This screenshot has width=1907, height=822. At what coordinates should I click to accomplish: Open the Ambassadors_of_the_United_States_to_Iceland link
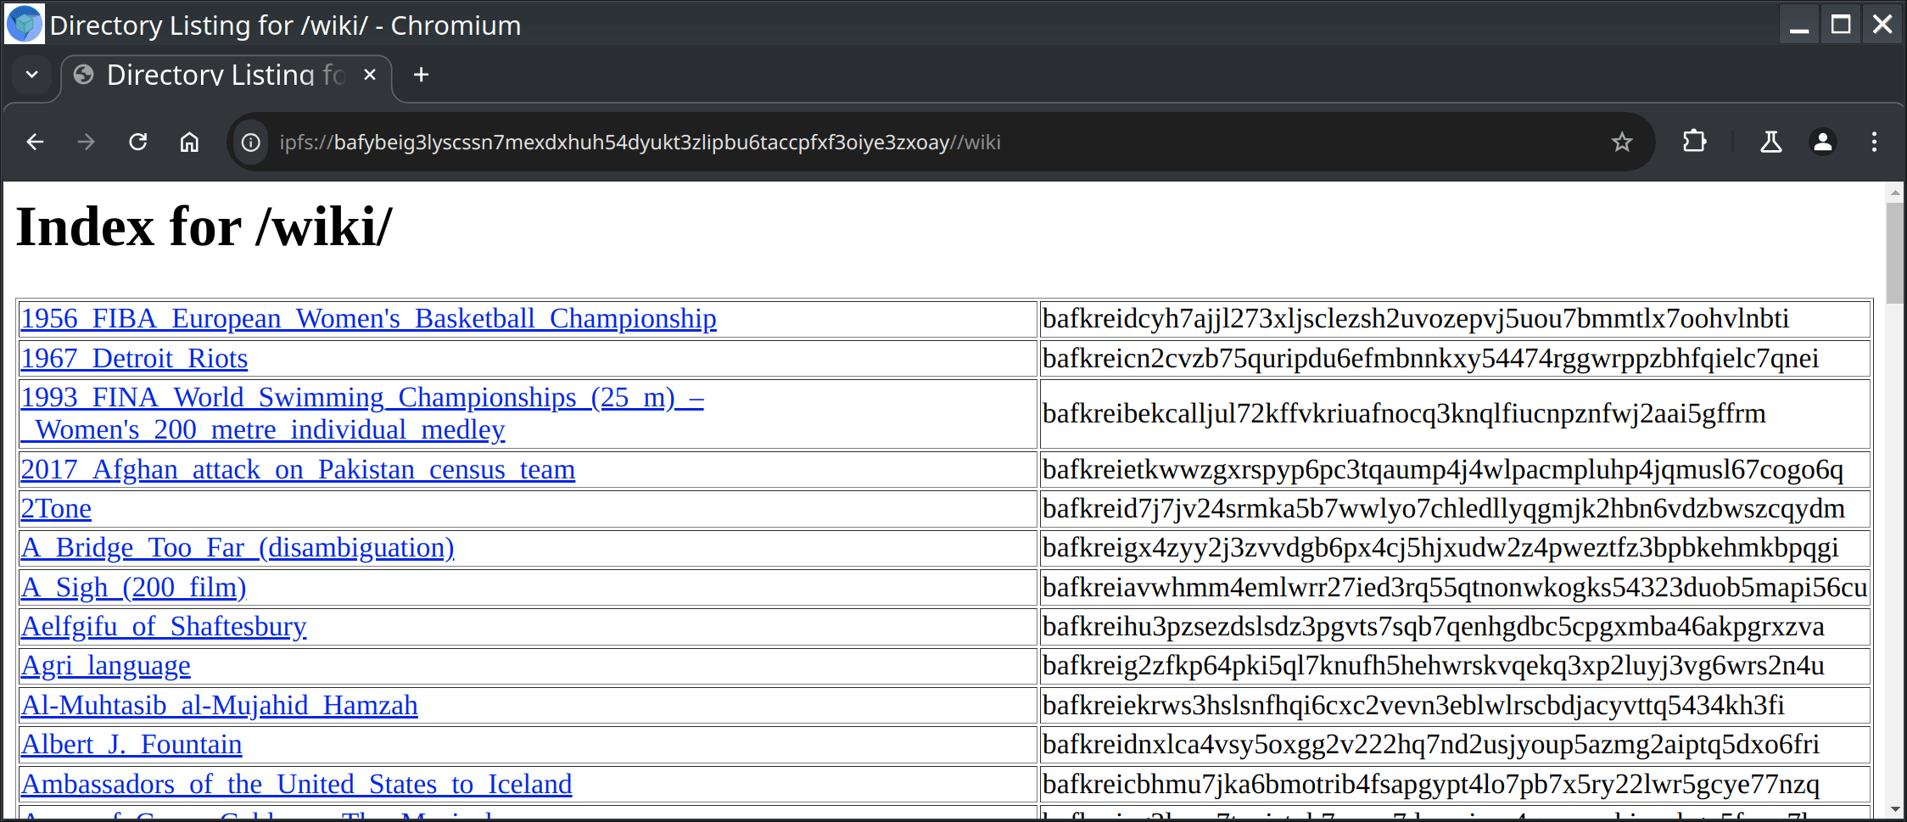(296, 784)
